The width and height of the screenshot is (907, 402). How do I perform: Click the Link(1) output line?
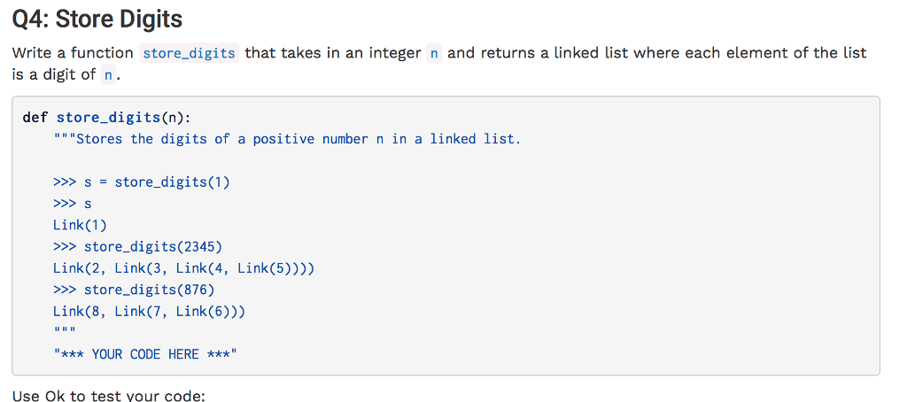coord(80,225)
